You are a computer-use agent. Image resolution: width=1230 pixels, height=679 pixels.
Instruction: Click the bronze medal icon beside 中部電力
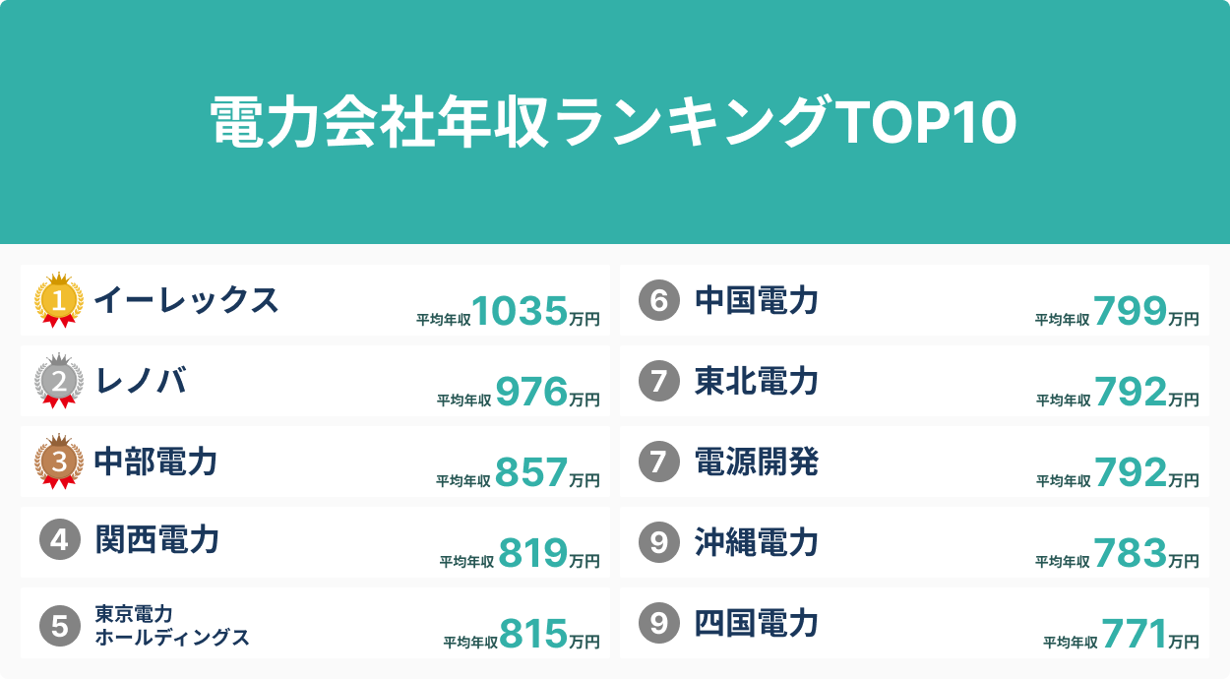pyautogui.click(x=59, y=462)
